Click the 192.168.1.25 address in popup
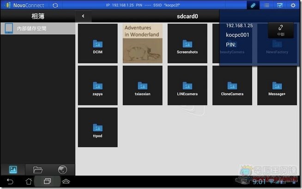This screenshot has height=189, width=302. [239, 25]
